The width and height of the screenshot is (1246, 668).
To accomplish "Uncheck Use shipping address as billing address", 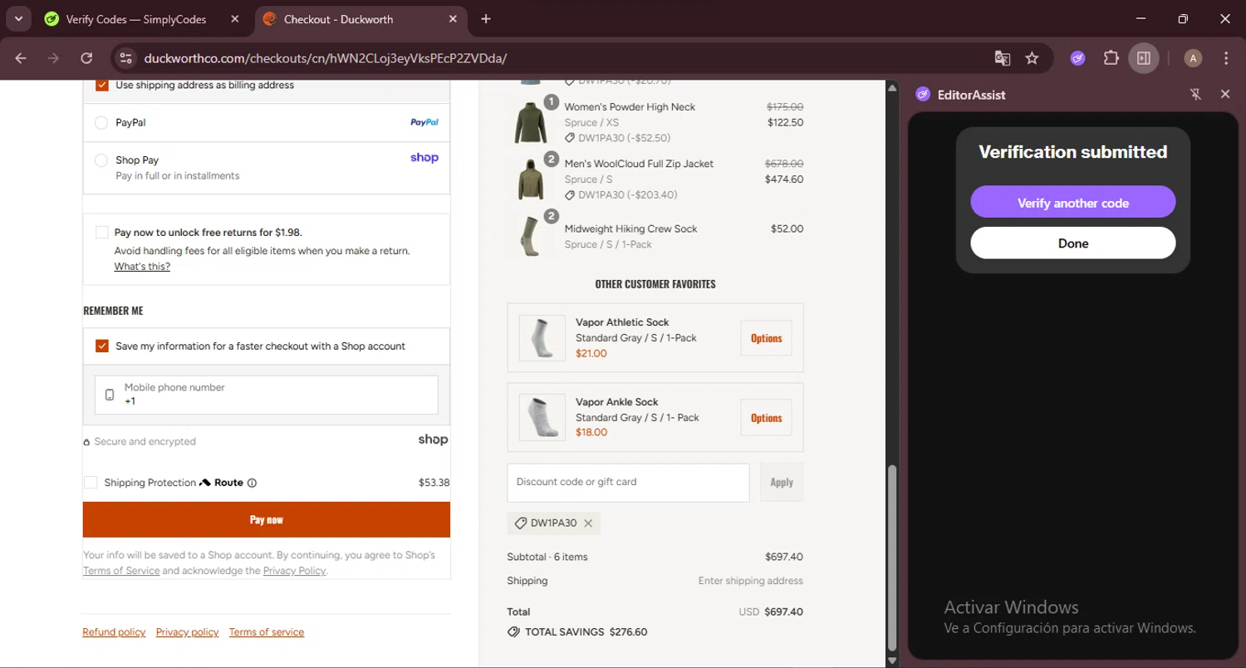I will (x=102, y=85).
